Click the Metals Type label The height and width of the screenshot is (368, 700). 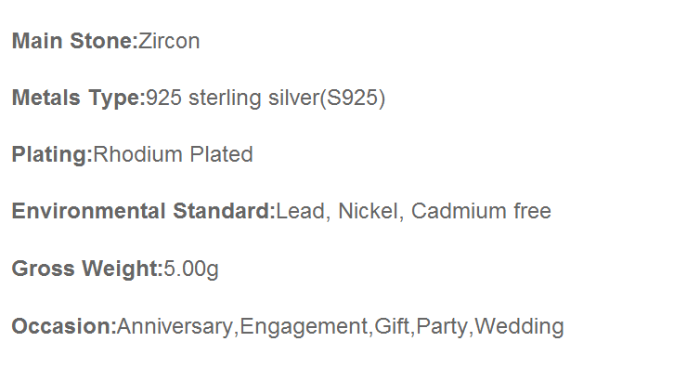79,99
